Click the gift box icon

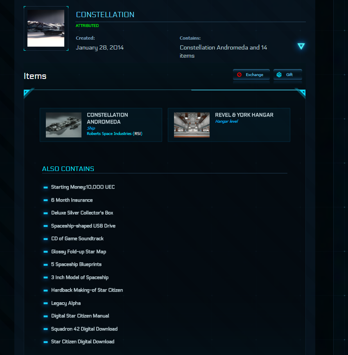point(279,75)
